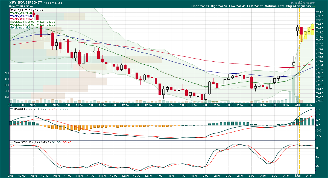Select the SPY ticker symbol in header

point(13,2)
